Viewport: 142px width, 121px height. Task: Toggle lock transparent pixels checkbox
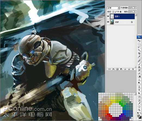click(x=113, y=12)
